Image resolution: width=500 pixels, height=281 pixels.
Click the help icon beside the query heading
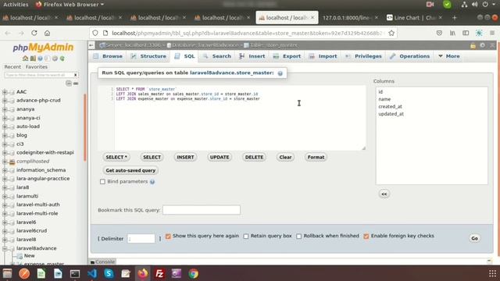click(x=280, y=73)
